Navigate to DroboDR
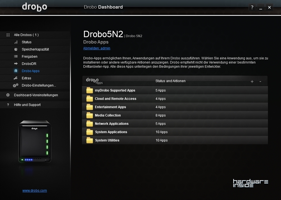 pyautogui.click(x=35, y=64)
